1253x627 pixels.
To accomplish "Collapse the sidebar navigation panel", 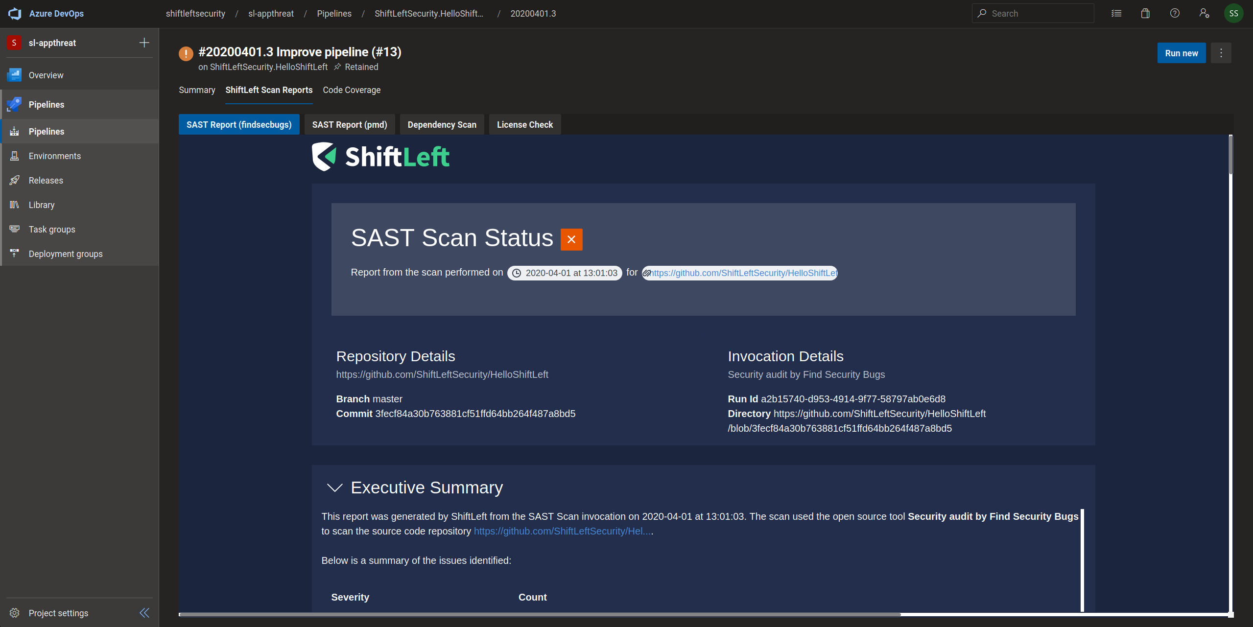I will pyautogui.click(x=144, y=613).
